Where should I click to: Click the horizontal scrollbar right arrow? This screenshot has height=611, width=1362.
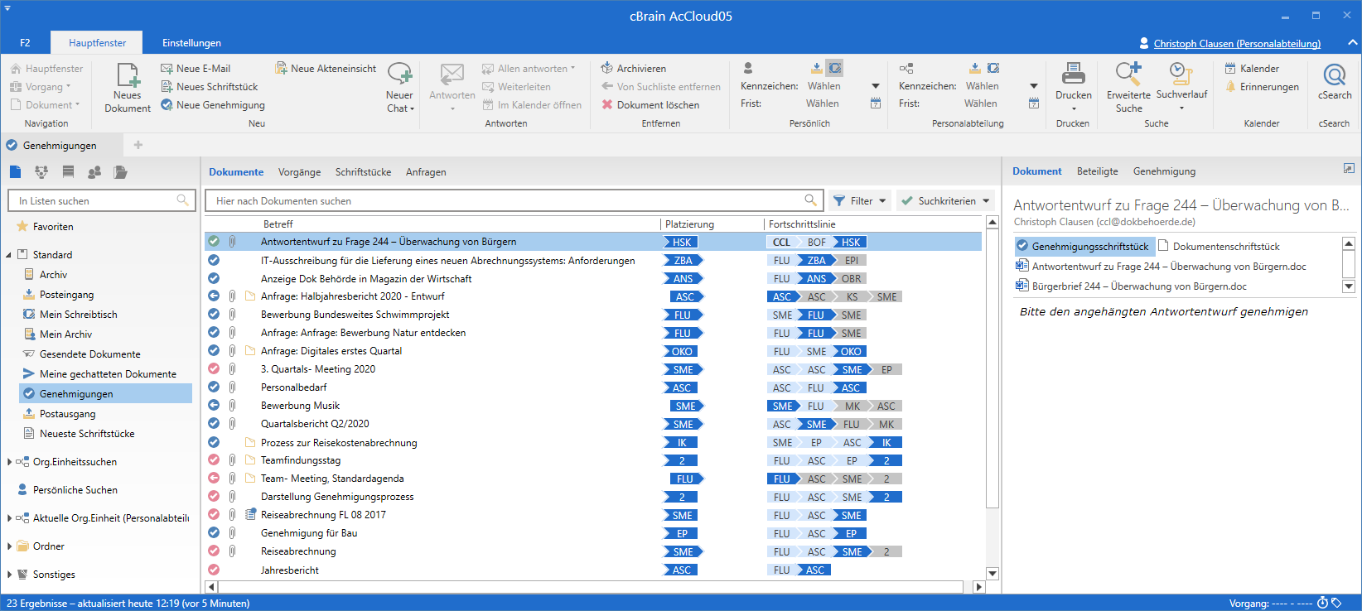coord(979,587)
